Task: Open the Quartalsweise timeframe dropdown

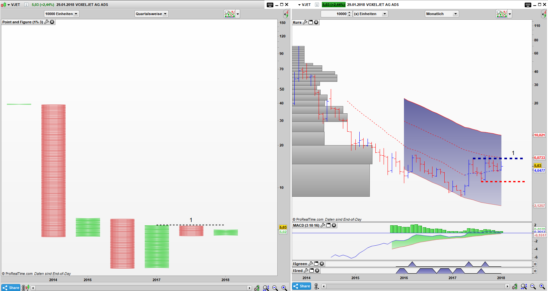Action: [152, 14]
